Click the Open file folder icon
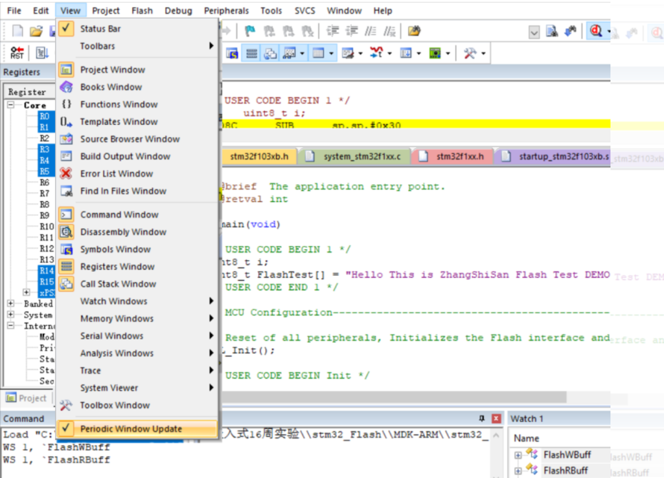Screen dimensions: 664x478 coord(36,31)
